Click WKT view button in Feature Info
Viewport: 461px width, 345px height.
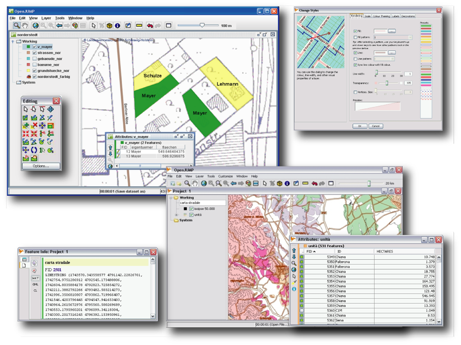pos(35,279)
